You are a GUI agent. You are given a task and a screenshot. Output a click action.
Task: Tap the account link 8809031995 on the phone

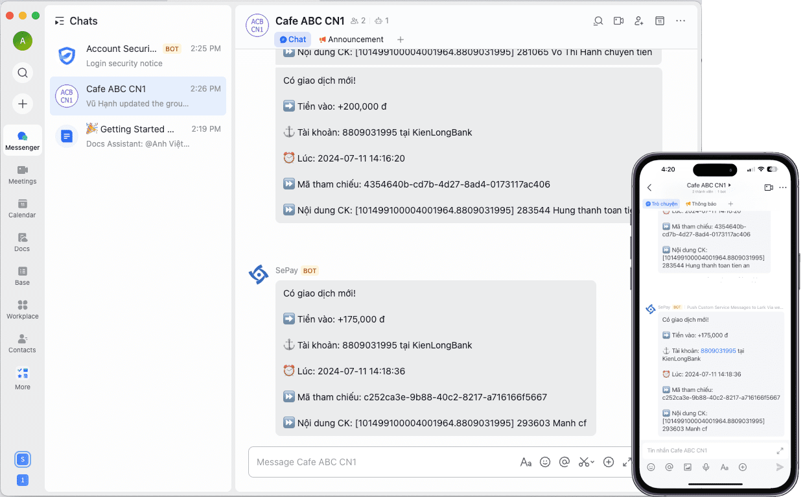(718, 350)
